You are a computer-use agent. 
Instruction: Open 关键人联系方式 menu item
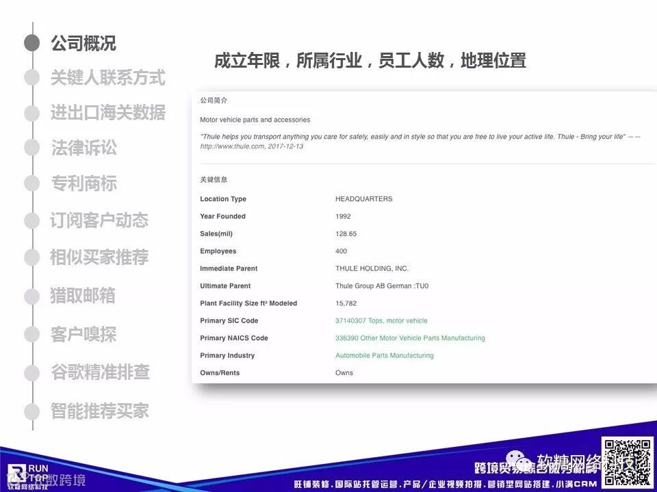(107, 78)
